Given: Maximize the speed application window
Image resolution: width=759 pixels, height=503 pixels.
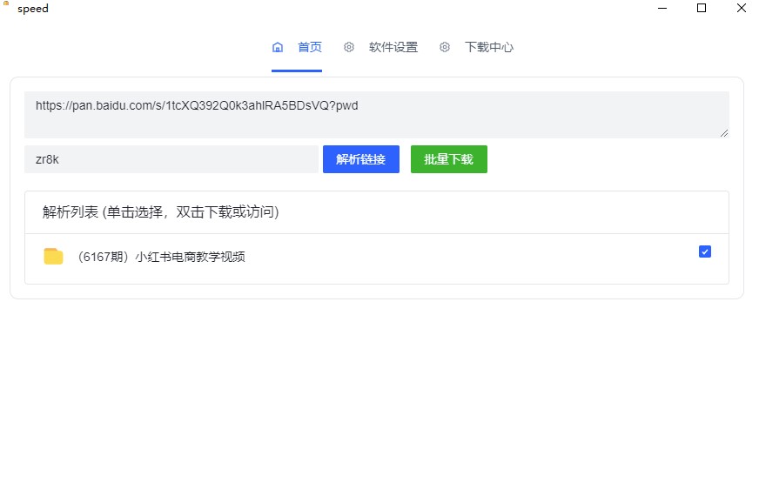Looking at the screenshot, I should click(702, 9).
